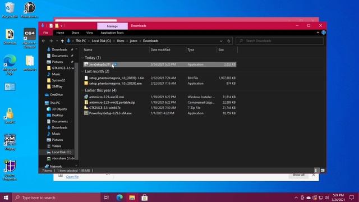Expand the ribbon with the chevron
The image size is (359, 202).
click(x=318, y=33)
